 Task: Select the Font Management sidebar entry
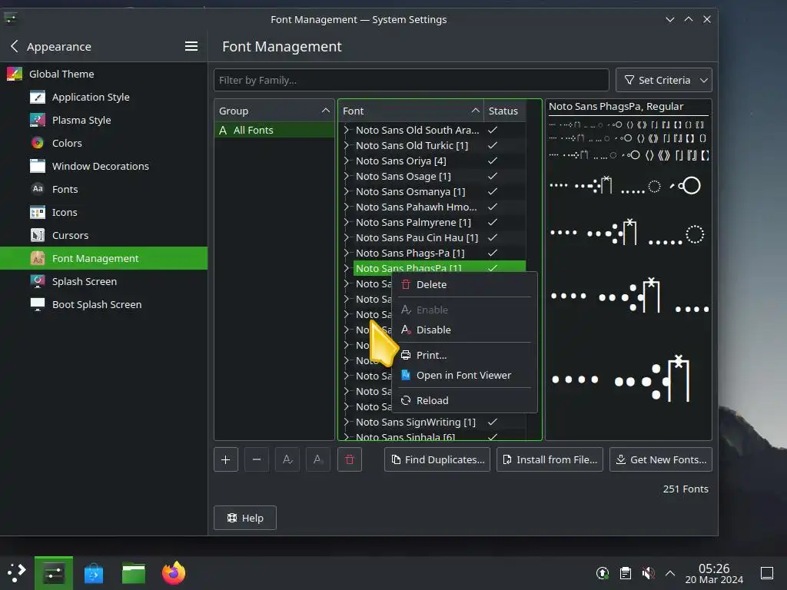pos(104,258)
